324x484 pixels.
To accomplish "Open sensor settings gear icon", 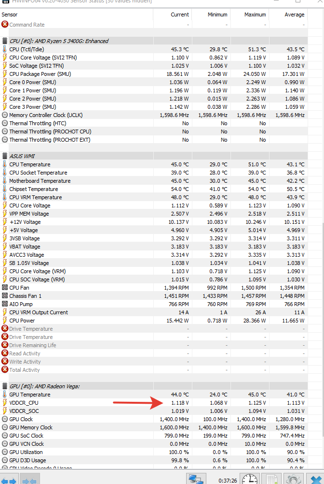I will 294,479.
